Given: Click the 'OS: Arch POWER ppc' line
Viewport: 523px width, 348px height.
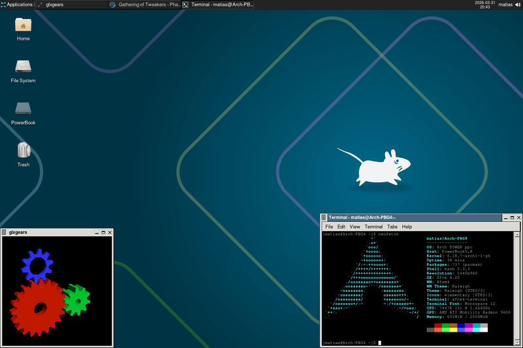Looking at the screenshot, I should coord(449,247).
